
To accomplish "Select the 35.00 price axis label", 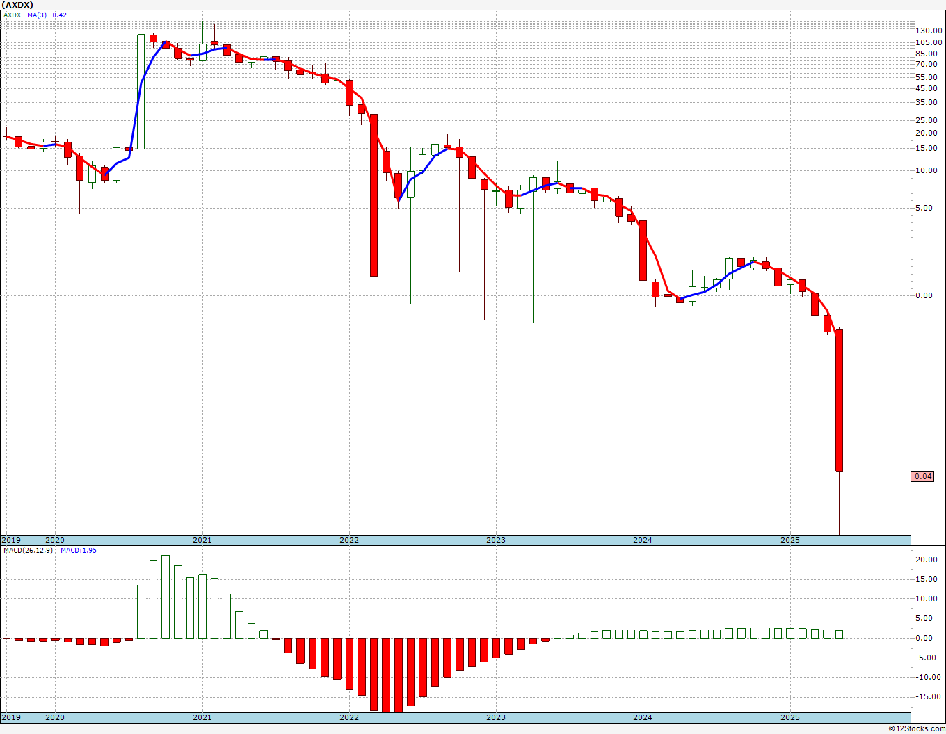I will point(927,102).
